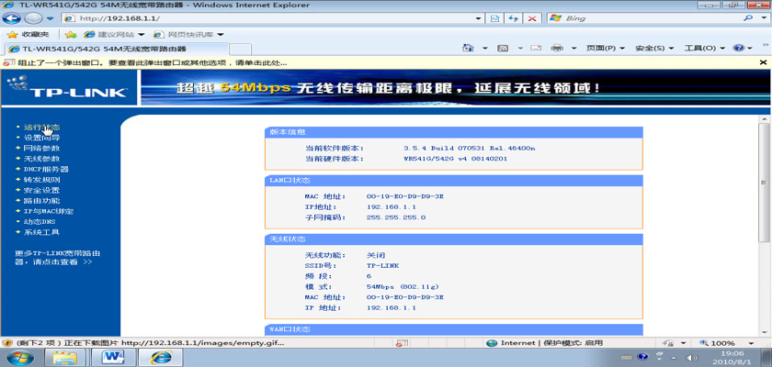The image size is (772, 367).
Task: Go to 系统工具 in sidebar
Action: [x=41, y=232]
